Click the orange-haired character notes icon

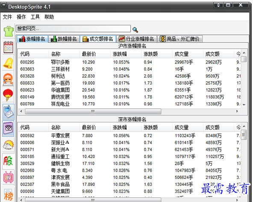click(8, 79)
